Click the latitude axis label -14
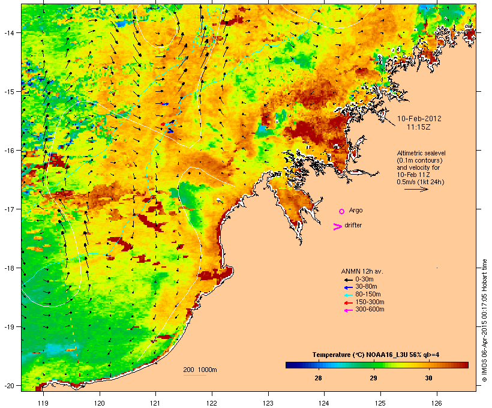The image size is (492, 408). (x=9, y=32)
